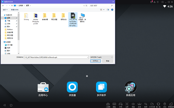
Task: Click 此电脑 in the address breadcrumb
Action: click(21, 5)
